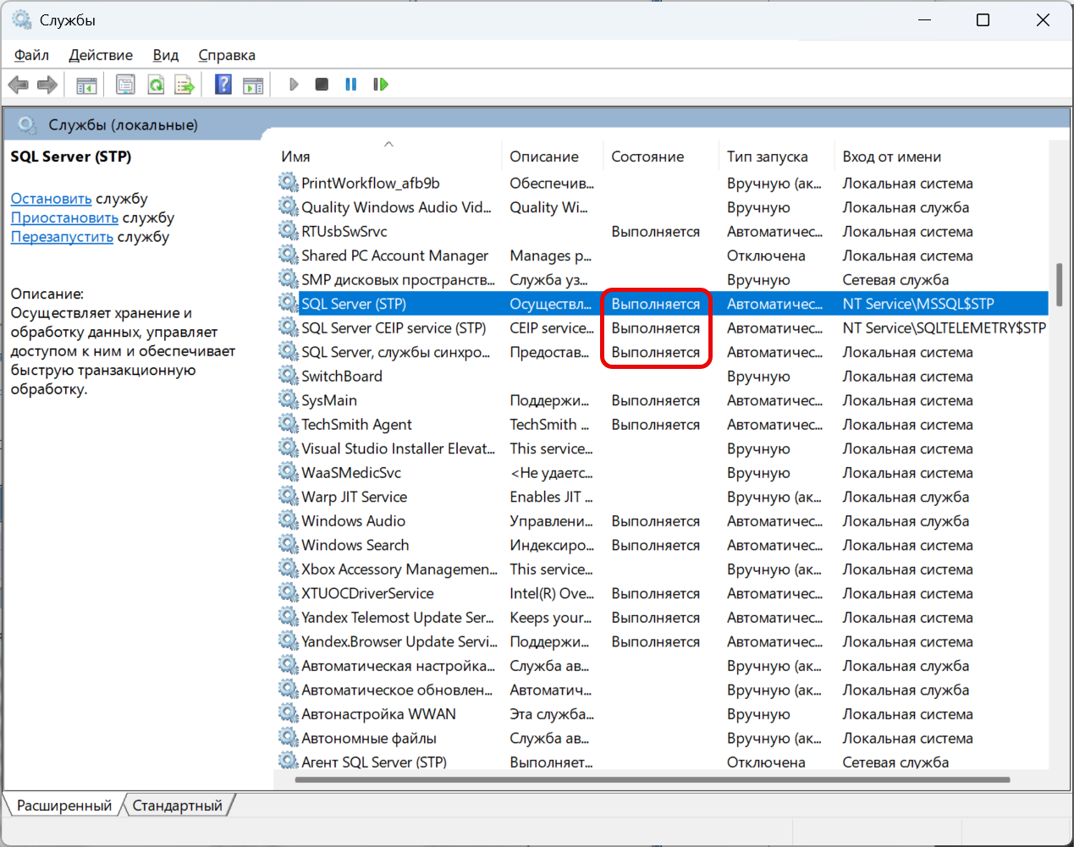Click the gear icon beside TechSmith Agent
This screenshot has width=1074, height=847.
click(x=289, y=424)
